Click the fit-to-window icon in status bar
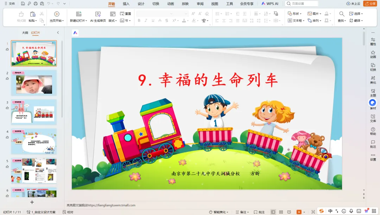The image size is (380, 215). coord(313,212)
